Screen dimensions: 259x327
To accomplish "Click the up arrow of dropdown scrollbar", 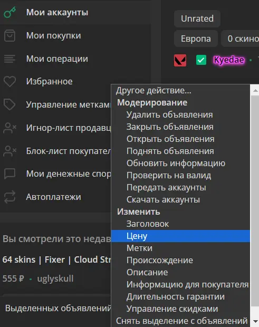I will click(x=255, y=90).
